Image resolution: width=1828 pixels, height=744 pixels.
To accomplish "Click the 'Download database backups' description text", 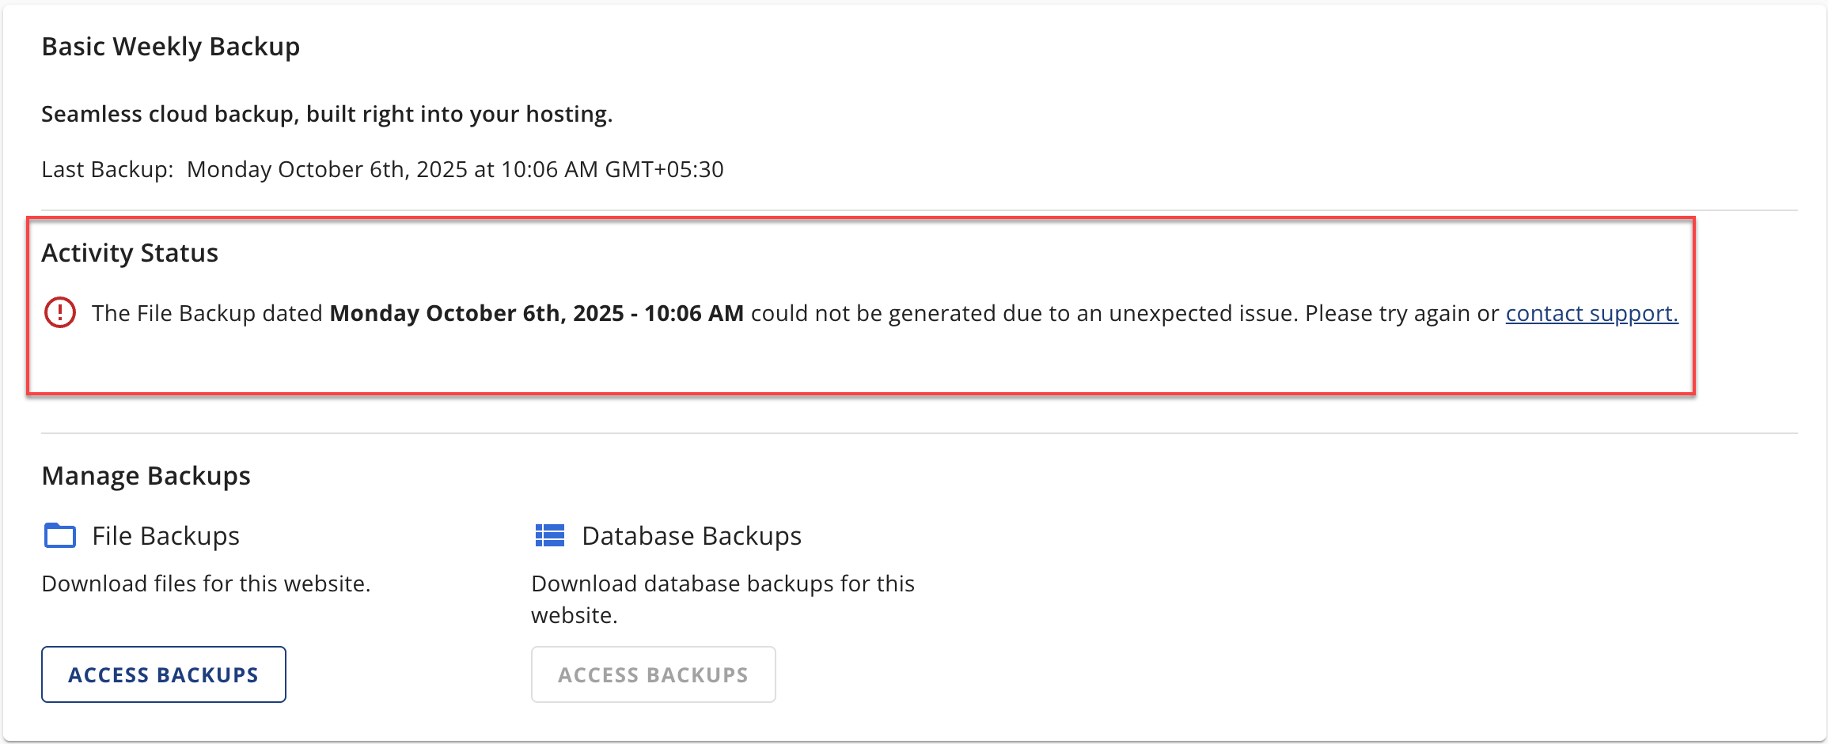I will (x=722, y=583).
